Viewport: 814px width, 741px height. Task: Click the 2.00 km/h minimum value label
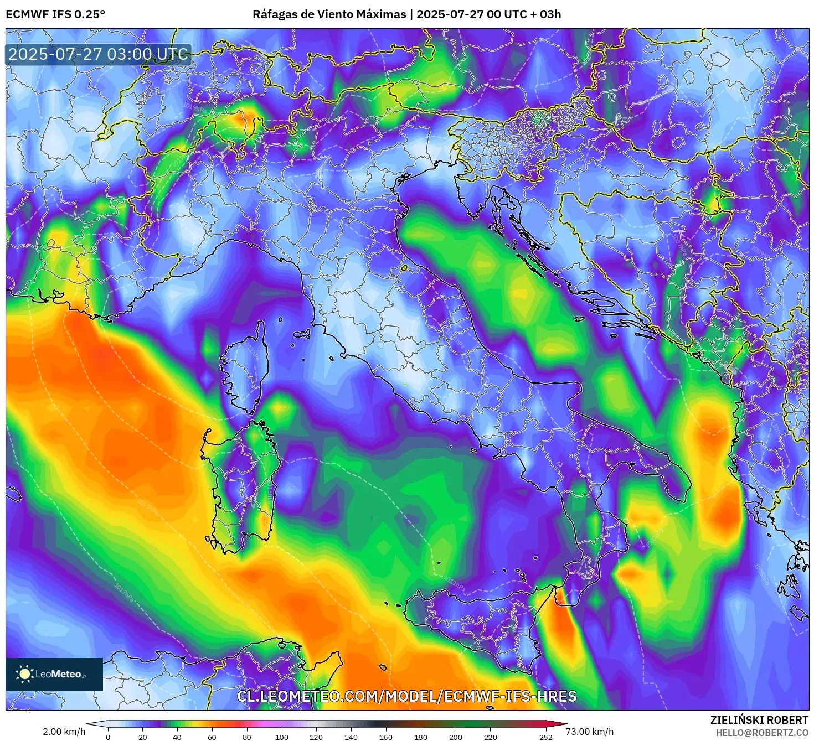[64, 732]
